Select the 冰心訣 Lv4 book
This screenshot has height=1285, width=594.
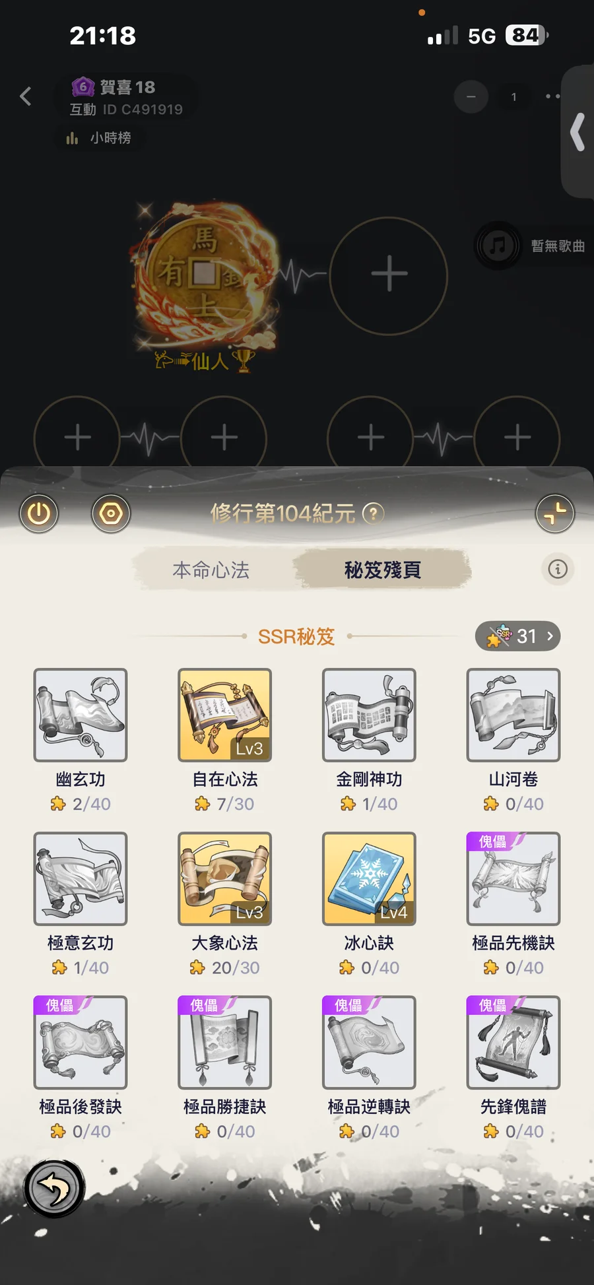point(369,878)
